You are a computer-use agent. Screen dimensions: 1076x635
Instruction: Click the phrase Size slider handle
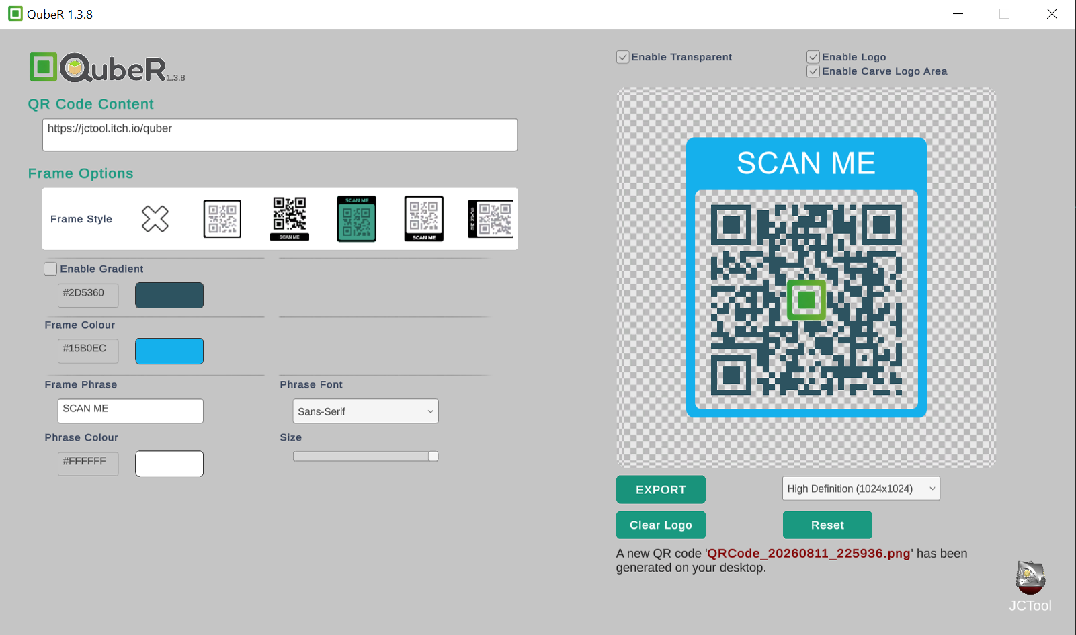pyautogui.click(x=433, y=456)
